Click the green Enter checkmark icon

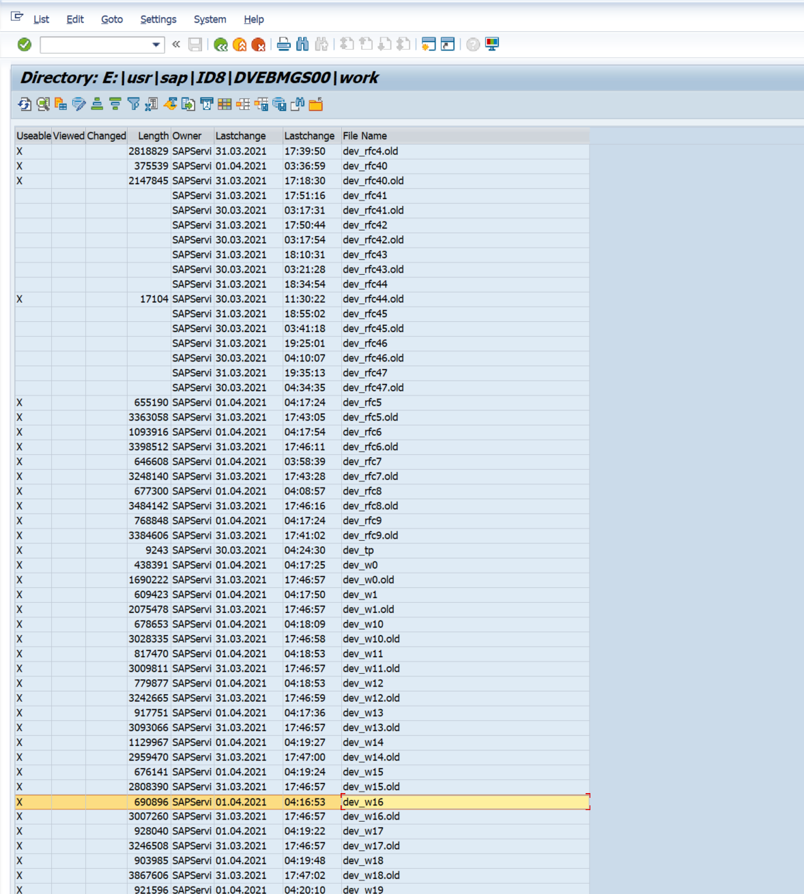[x=25, y=45]
